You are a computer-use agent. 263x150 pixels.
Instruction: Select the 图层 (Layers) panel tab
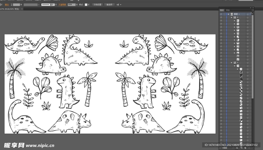(222, 10)
